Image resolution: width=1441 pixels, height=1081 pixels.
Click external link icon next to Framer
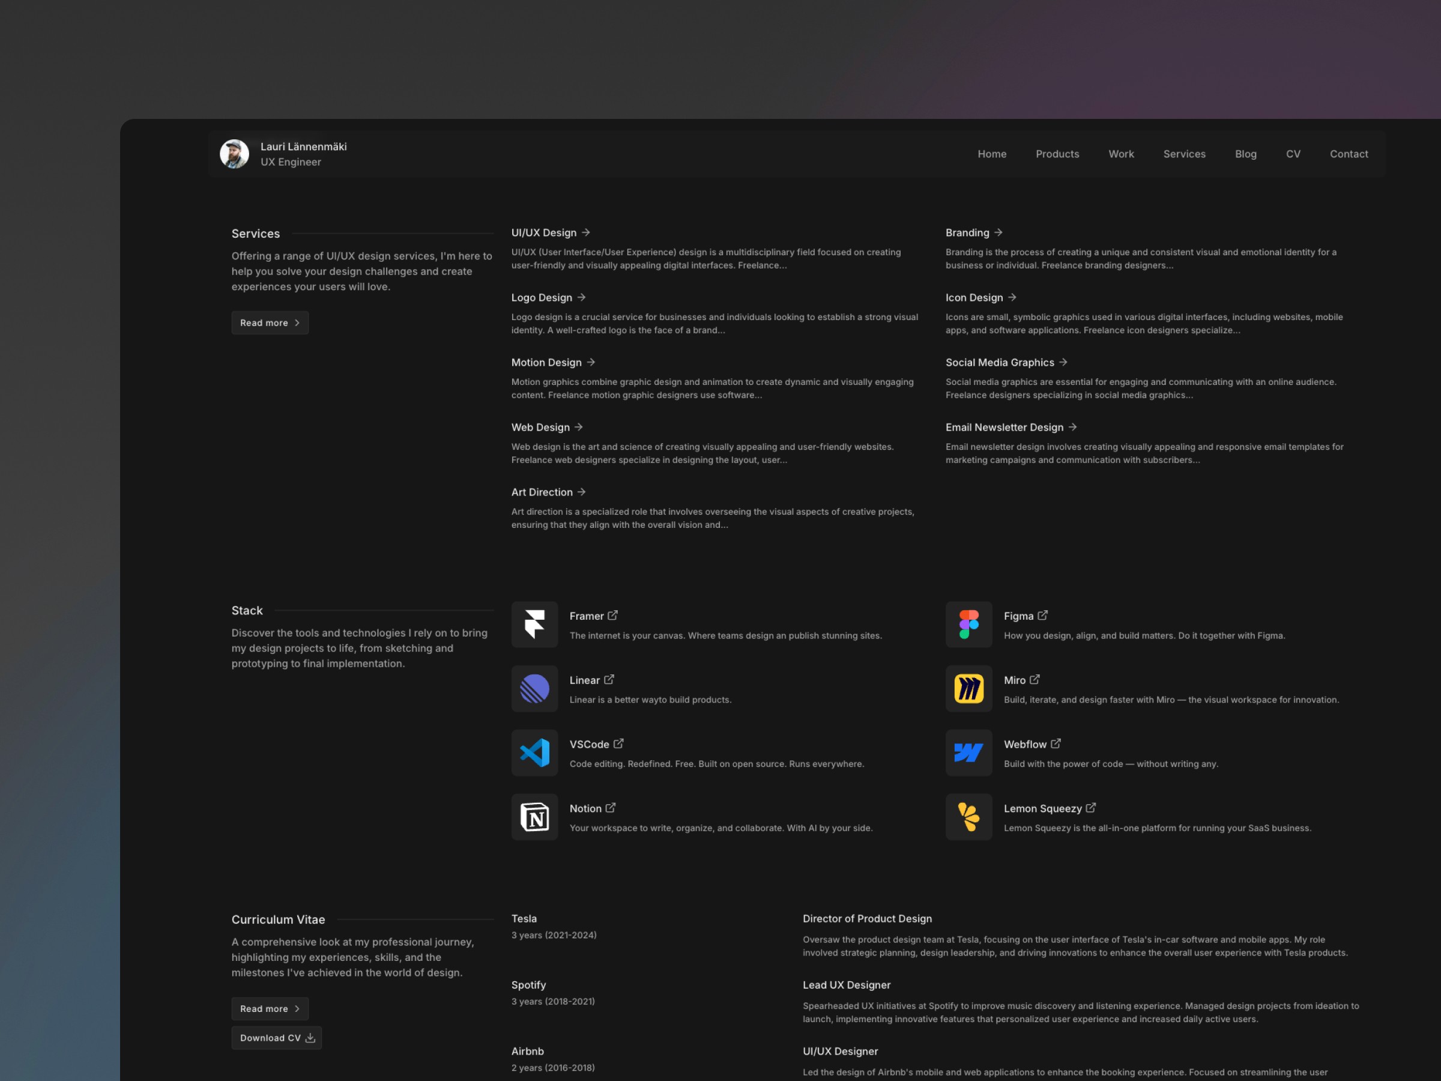click(612, 615)
